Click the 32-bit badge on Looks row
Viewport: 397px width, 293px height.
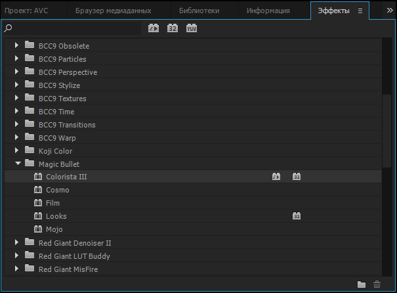coord(297,216)
